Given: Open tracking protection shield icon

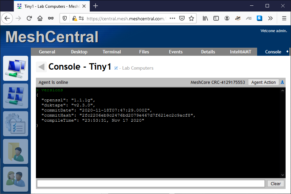Looking at the screenshot, I should [x=65, y=18].
